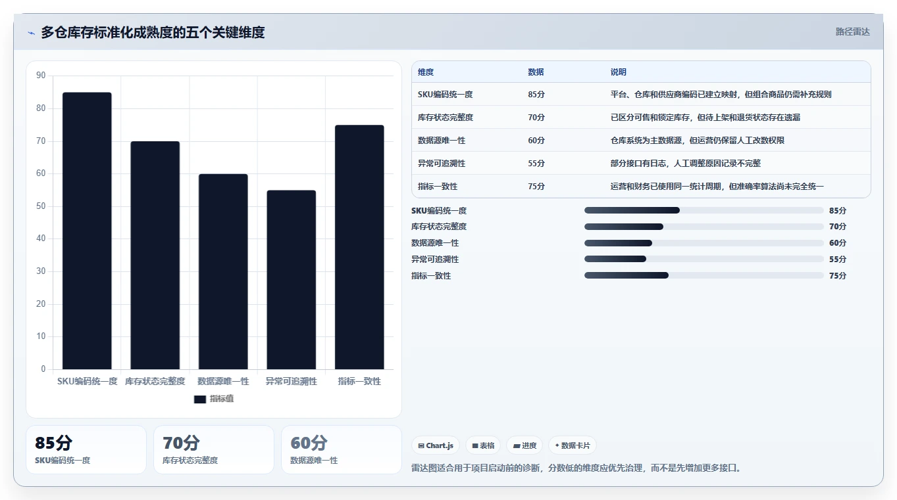Click the 85分 value in the table

(536, 95)
